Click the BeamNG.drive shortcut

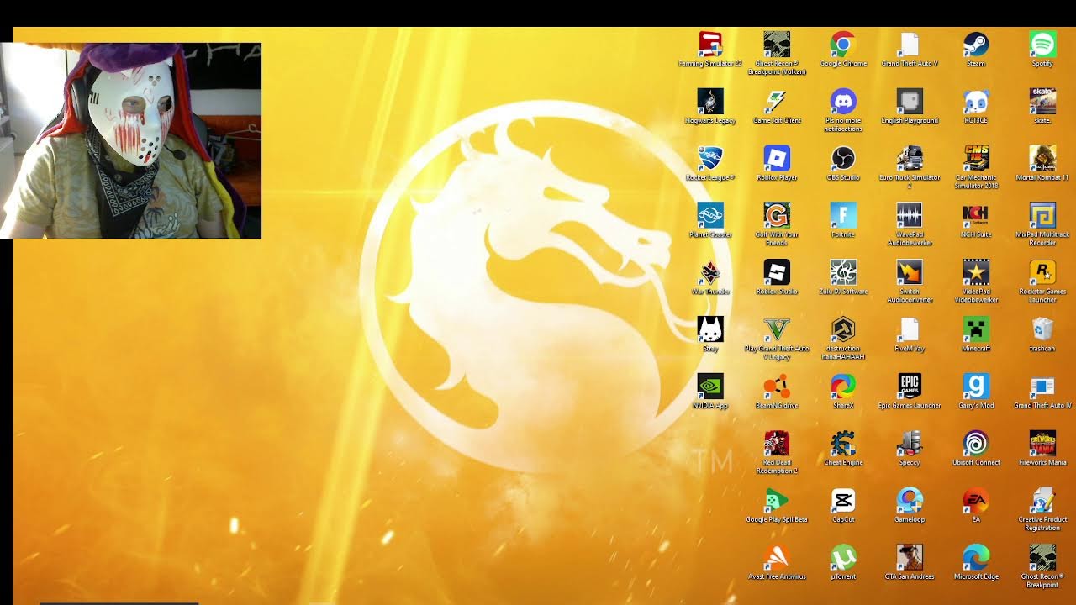(x=777, y=387)
